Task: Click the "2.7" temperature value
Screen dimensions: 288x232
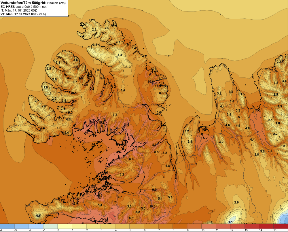Action: (37, 101)
